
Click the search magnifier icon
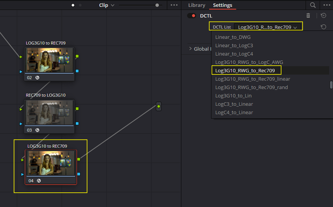click(313, 5)
